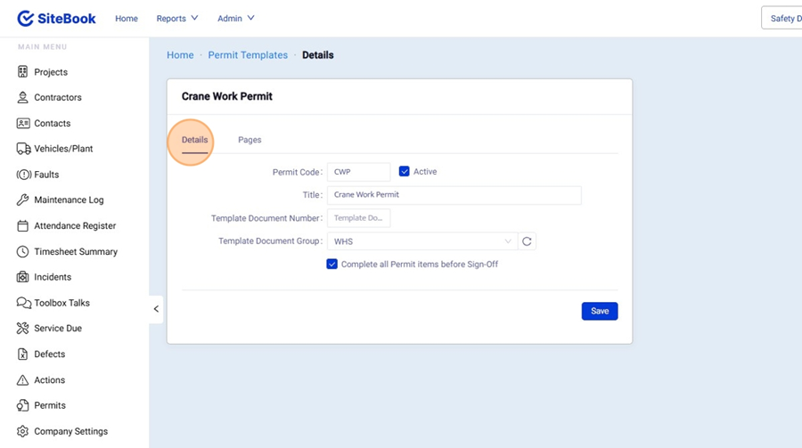Uncheck the Active checkbox

click(404, 172)
